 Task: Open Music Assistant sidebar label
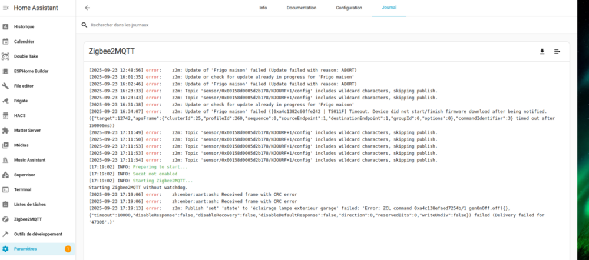pos(29,160)
